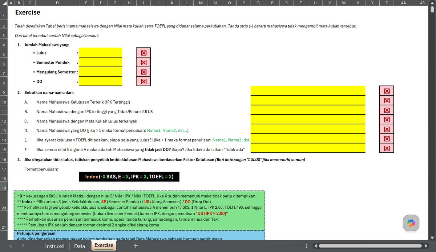Switch to the Data sheet tab
The width and height of the screenshot is (436, 252).
(x=80, y=246)
